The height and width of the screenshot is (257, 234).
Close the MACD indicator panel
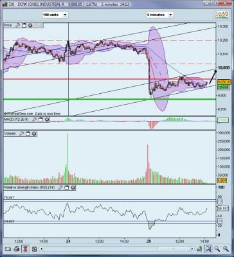click(47, 120)
